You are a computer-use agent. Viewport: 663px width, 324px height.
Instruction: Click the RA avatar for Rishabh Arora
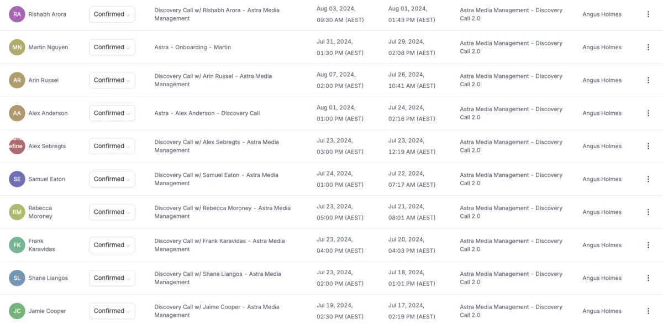(x=17, y=14)
